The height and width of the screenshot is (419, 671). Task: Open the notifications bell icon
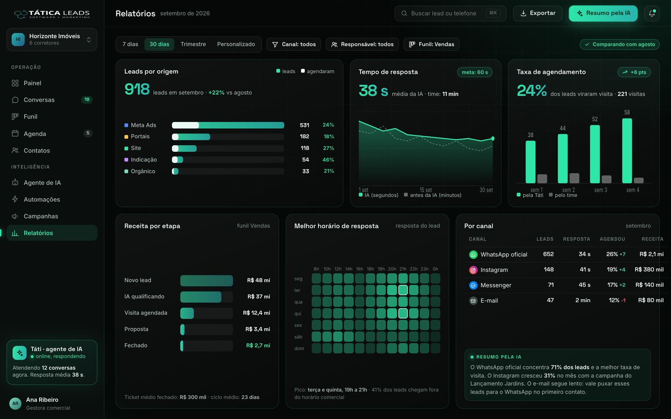[x=652, y=14]
